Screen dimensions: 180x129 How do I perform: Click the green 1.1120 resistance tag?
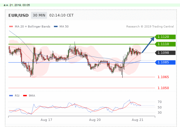(165, 37)
